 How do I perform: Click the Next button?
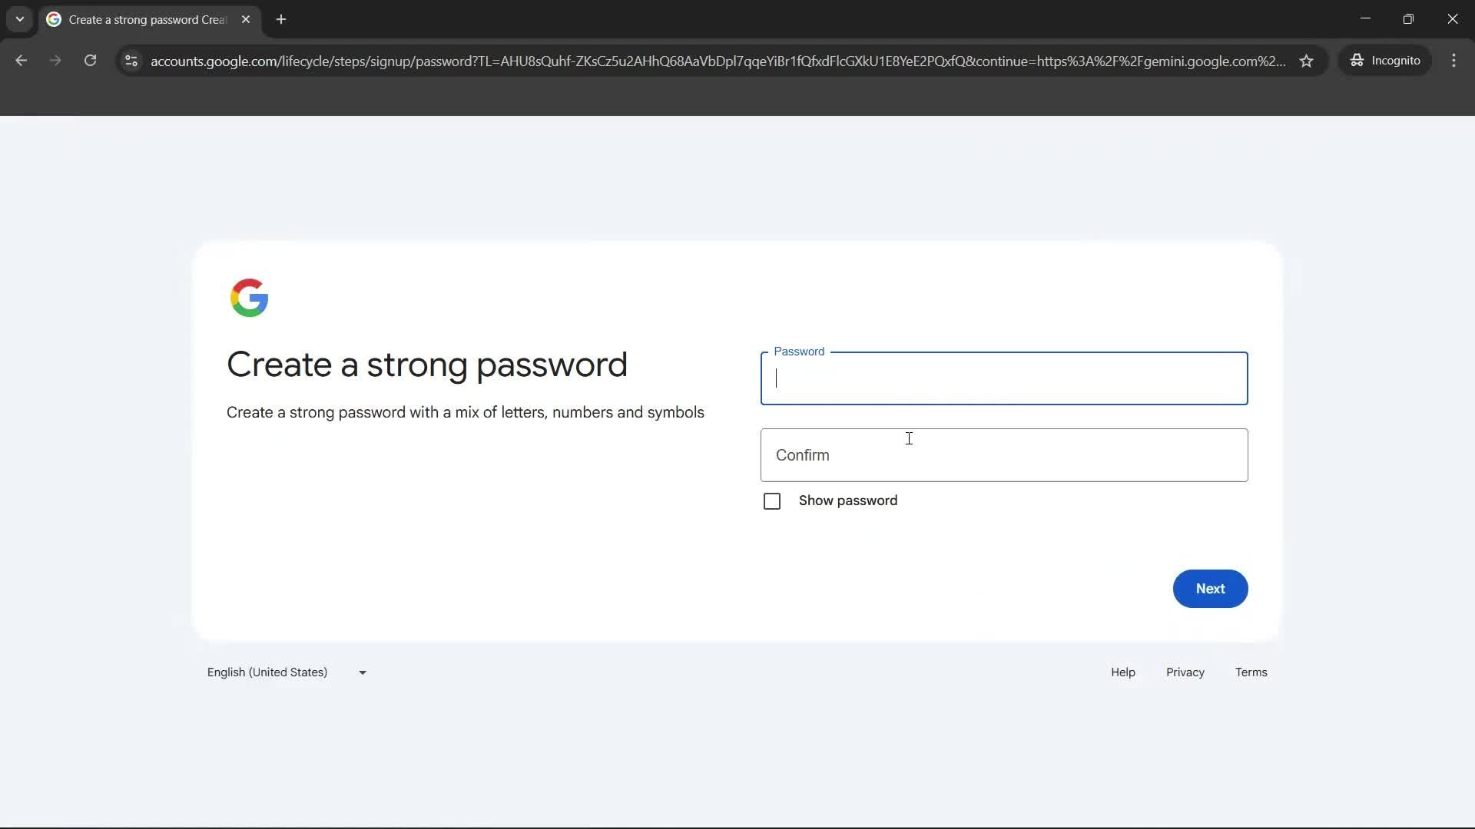coord(1210,589)
